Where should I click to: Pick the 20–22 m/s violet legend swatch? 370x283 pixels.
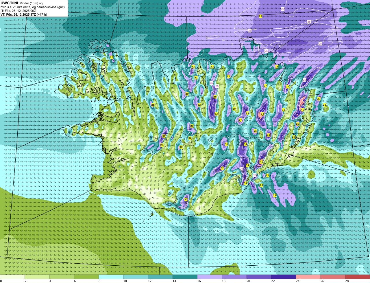point(259,277)
